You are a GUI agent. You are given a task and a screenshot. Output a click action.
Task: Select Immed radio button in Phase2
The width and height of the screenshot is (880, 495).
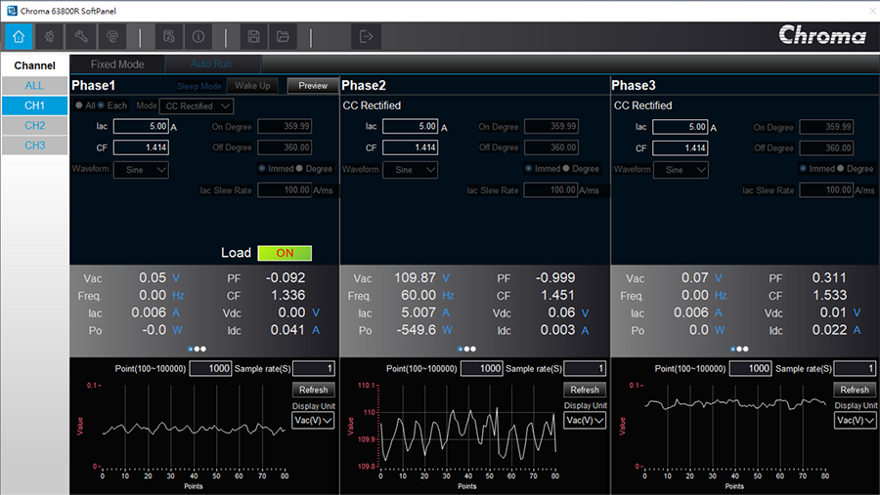point(529,168)
